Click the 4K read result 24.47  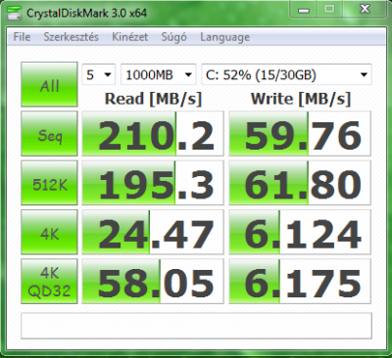pyautogui.click(x=153, y=232)
